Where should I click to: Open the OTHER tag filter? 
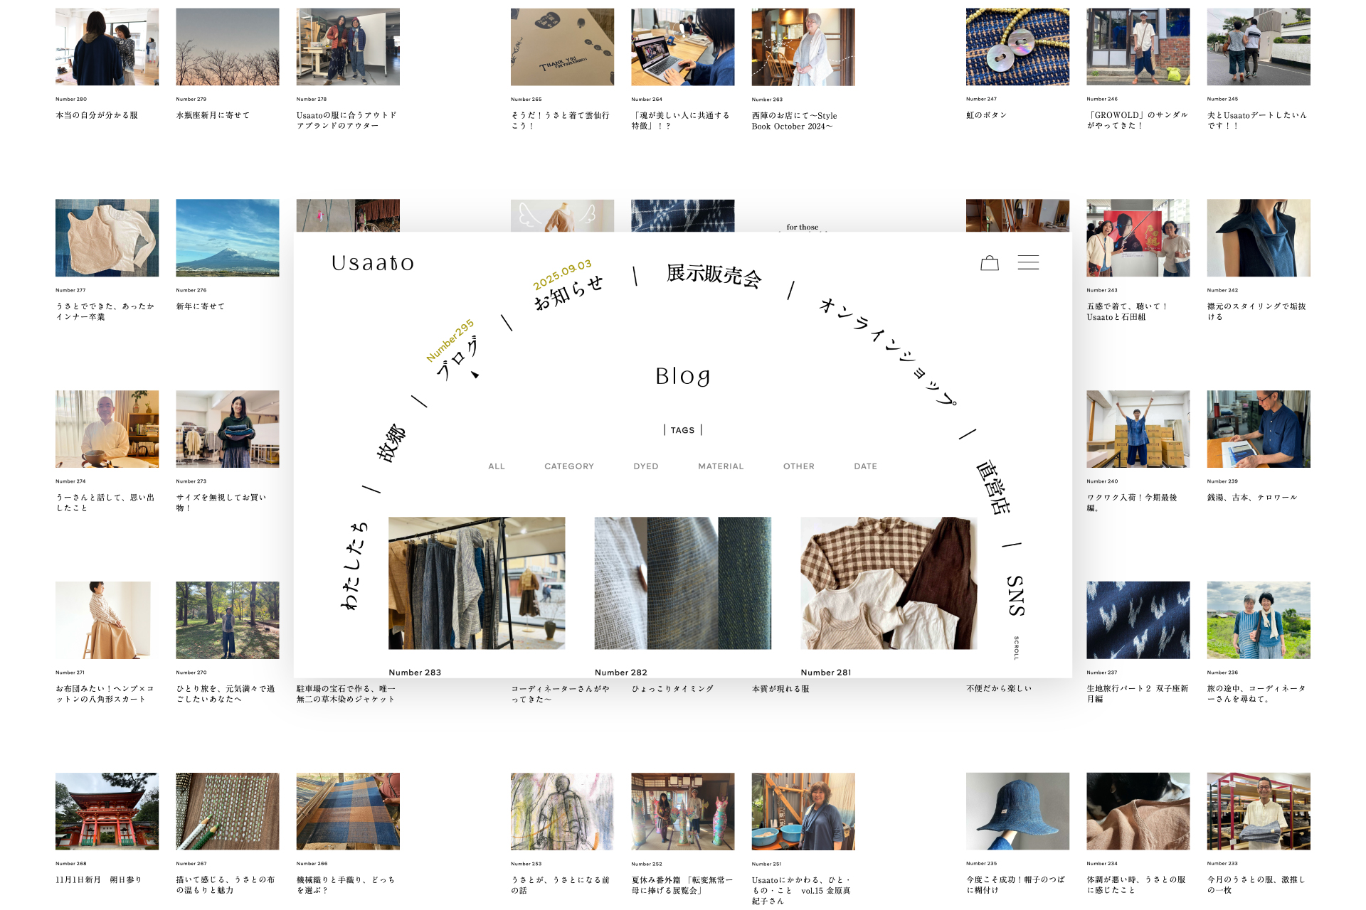coord(798,466)
